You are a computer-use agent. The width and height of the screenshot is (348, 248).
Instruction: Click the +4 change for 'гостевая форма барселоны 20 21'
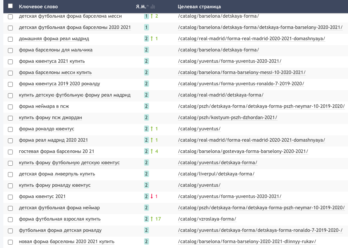154,151
